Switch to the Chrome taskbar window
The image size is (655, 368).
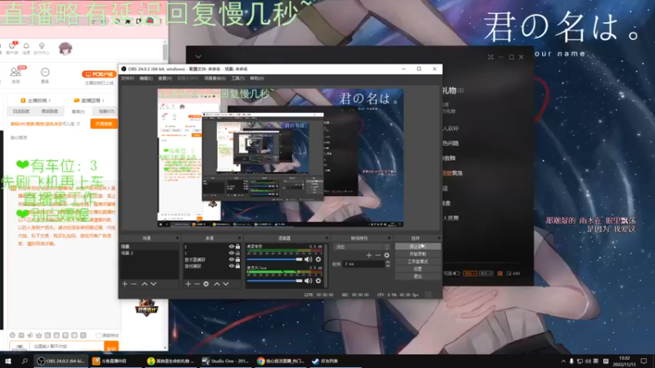click(281, 361)
